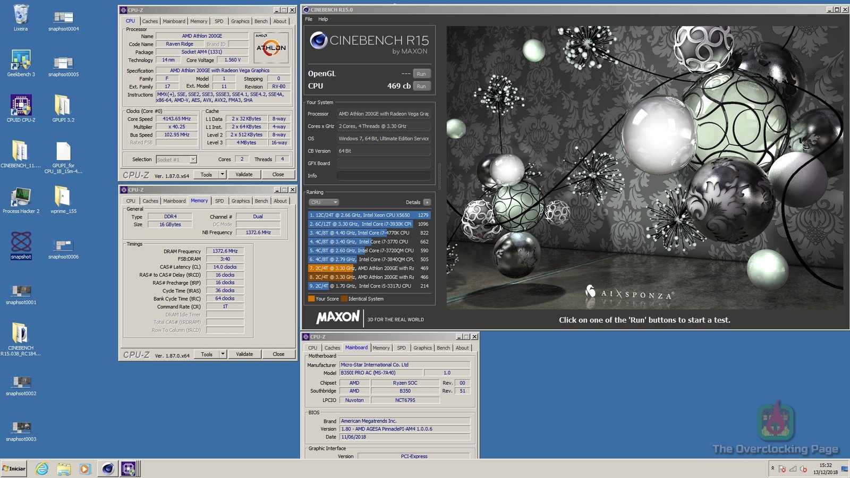
Task: Expand the Socket #1 selection dropdown
Action: pyautogui.click(x=193, y=159)
